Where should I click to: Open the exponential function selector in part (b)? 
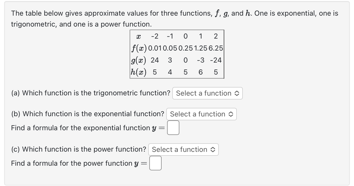point(201,114)
